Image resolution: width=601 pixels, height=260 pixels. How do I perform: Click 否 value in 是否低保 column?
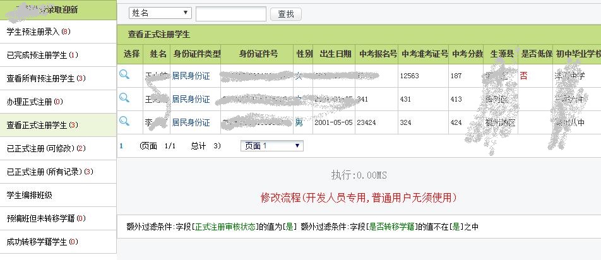pos(523,76)
